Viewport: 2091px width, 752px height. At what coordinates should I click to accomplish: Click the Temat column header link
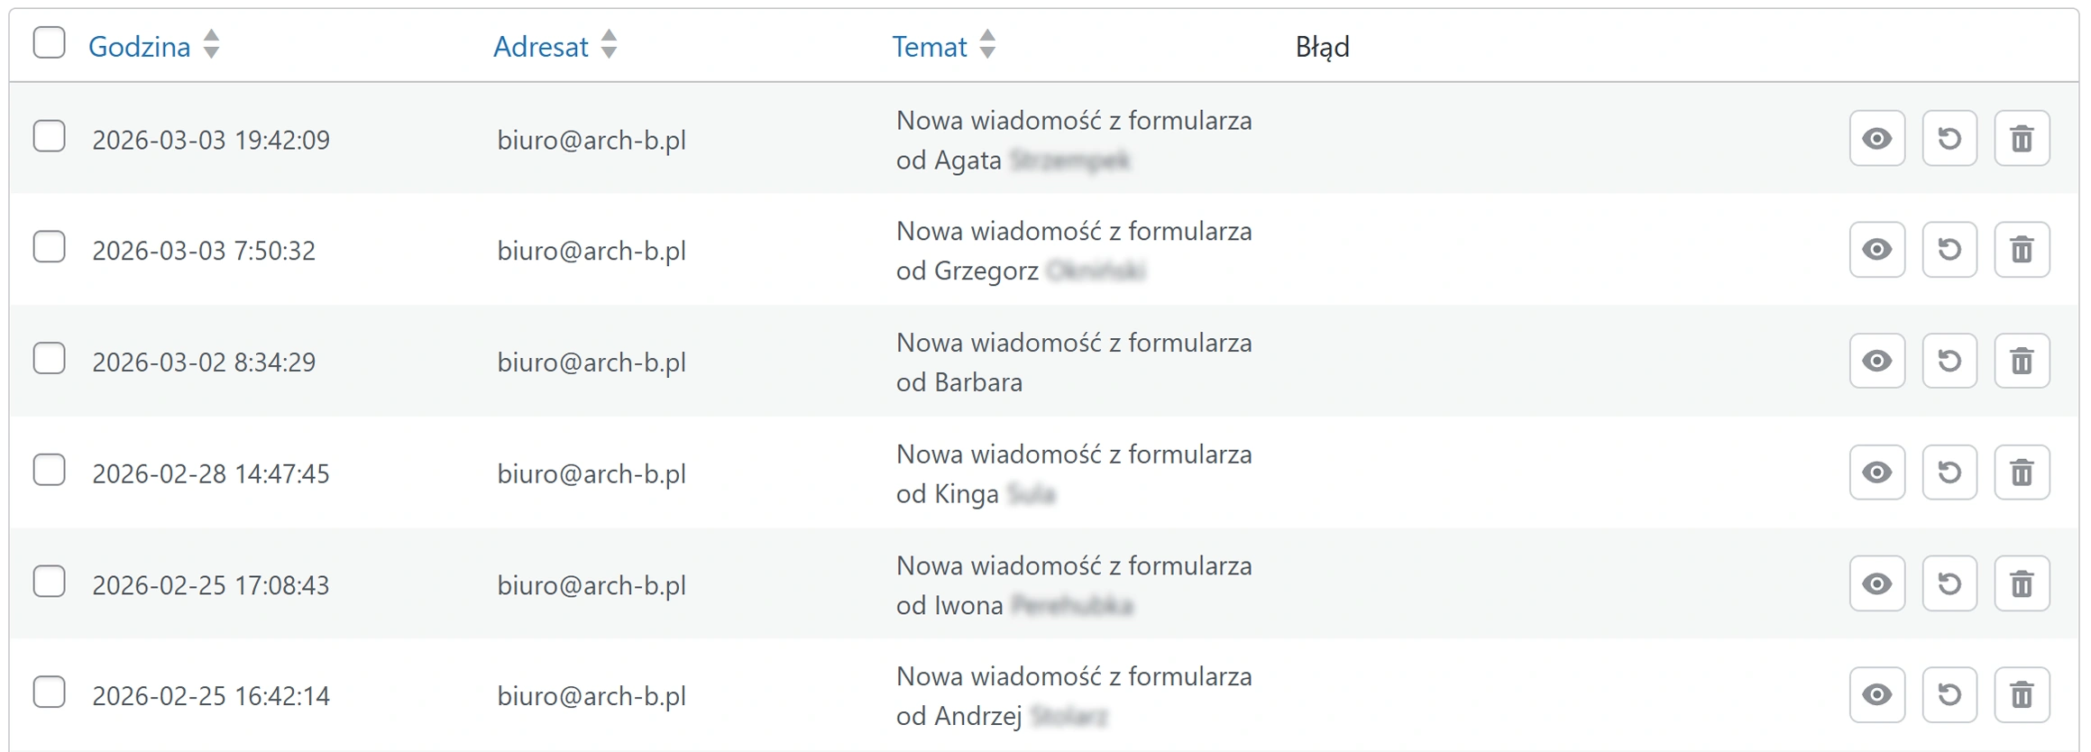[x=929, y=47]
